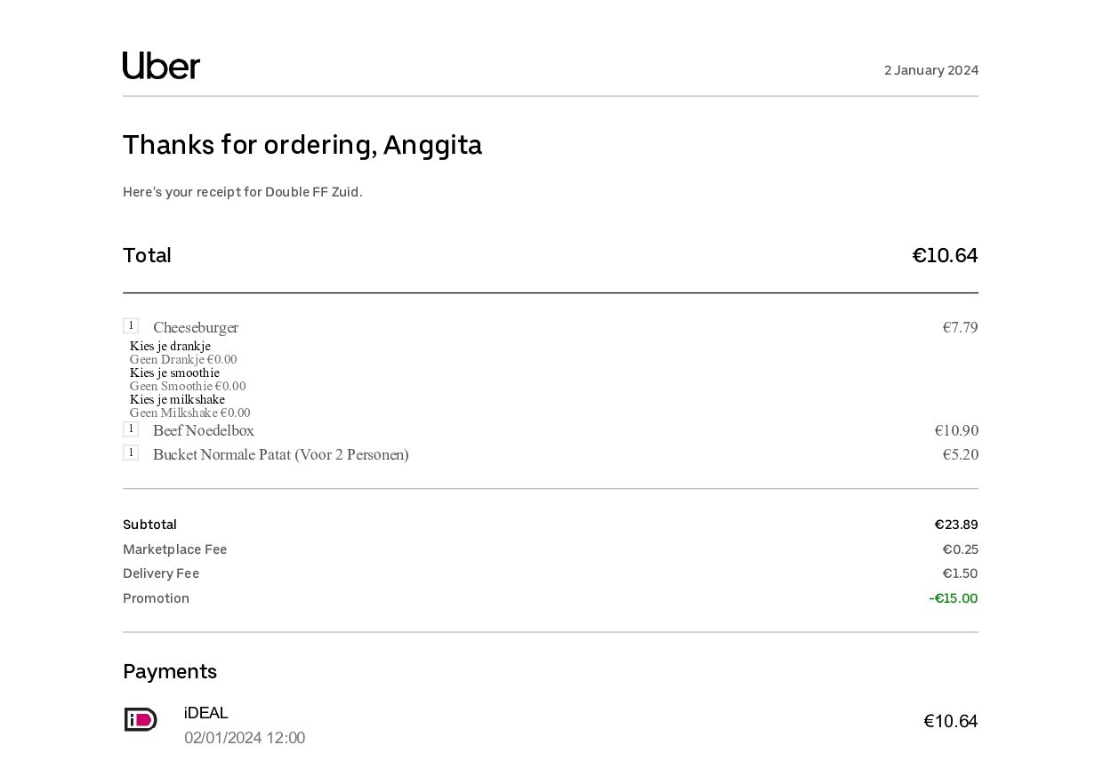This screenshot has height=761, width=1103.
Task: Click the Uber logo
Action: click(161, 66)
